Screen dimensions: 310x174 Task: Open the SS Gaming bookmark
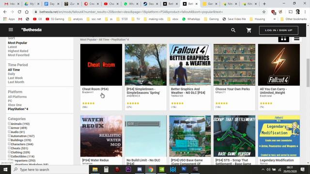tap(55, 19)
